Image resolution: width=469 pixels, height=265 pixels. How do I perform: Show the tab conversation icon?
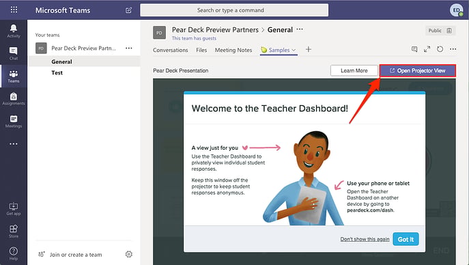click(414, 49)
